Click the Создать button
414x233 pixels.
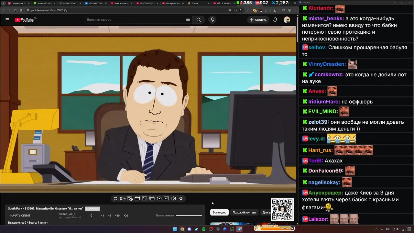258,20
